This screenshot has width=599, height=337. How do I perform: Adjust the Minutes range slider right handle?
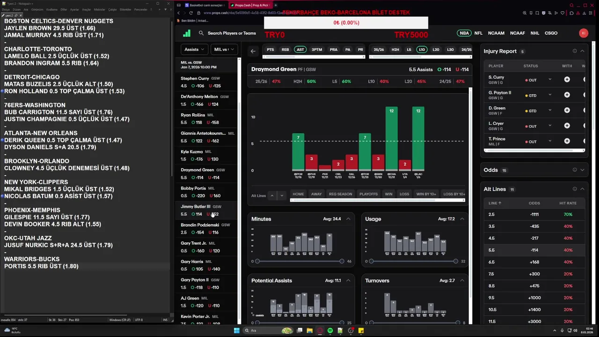[x=342, y=261]
